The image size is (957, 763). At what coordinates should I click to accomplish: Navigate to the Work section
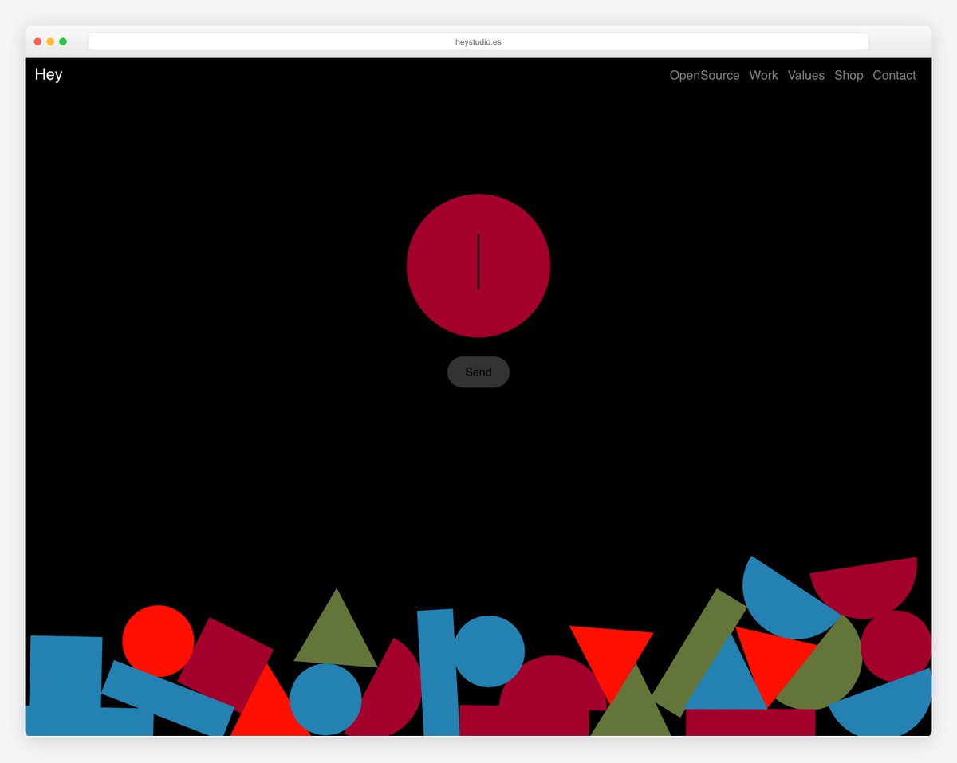[x=763, y=75]
